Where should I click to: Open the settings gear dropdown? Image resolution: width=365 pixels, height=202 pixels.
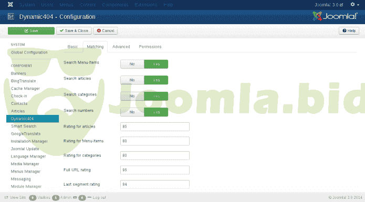[354, 4]
